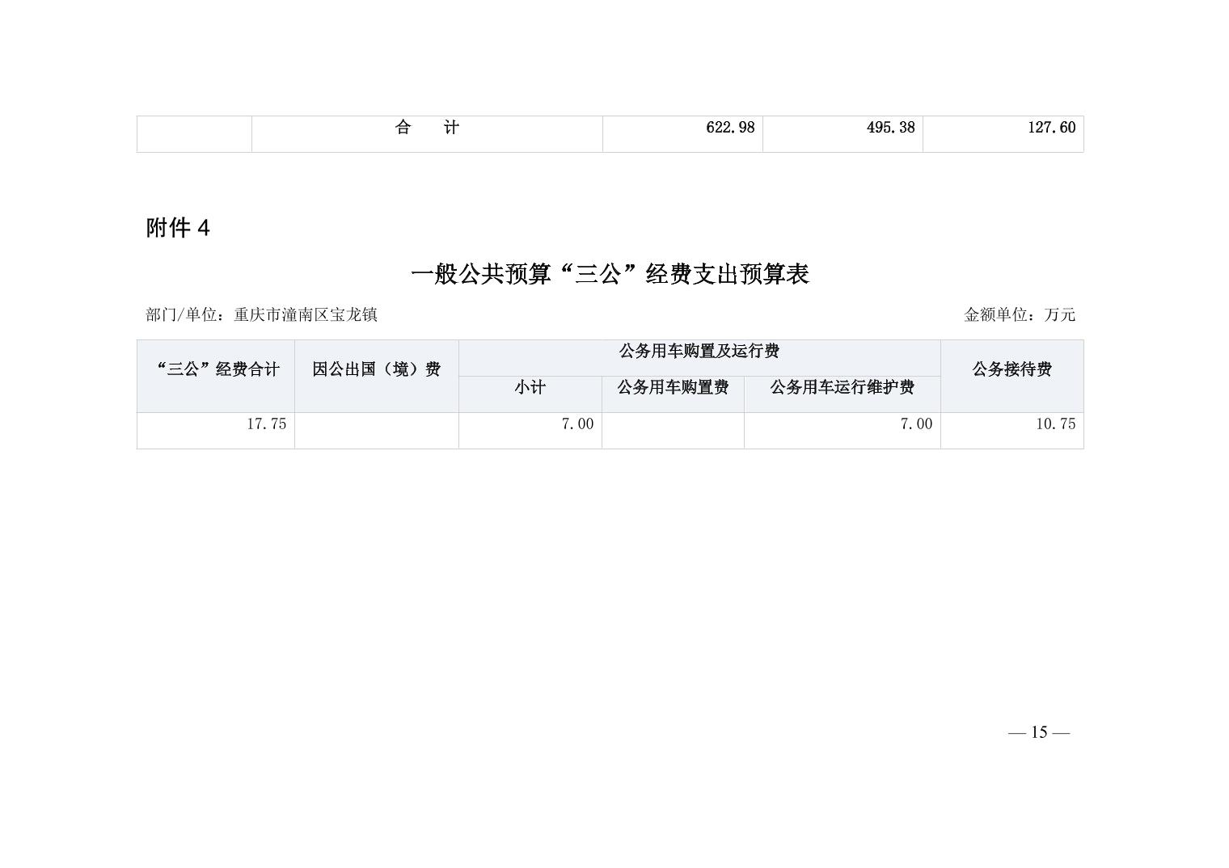Select the 10.75 reception fee value
Viewport: 1229px width, 868px height.
click(x=1054, y=424)
